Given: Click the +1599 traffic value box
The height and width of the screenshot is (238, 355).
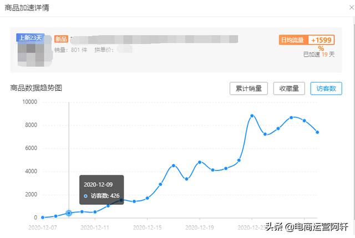Looking at the screenshot, I should 321,40.
